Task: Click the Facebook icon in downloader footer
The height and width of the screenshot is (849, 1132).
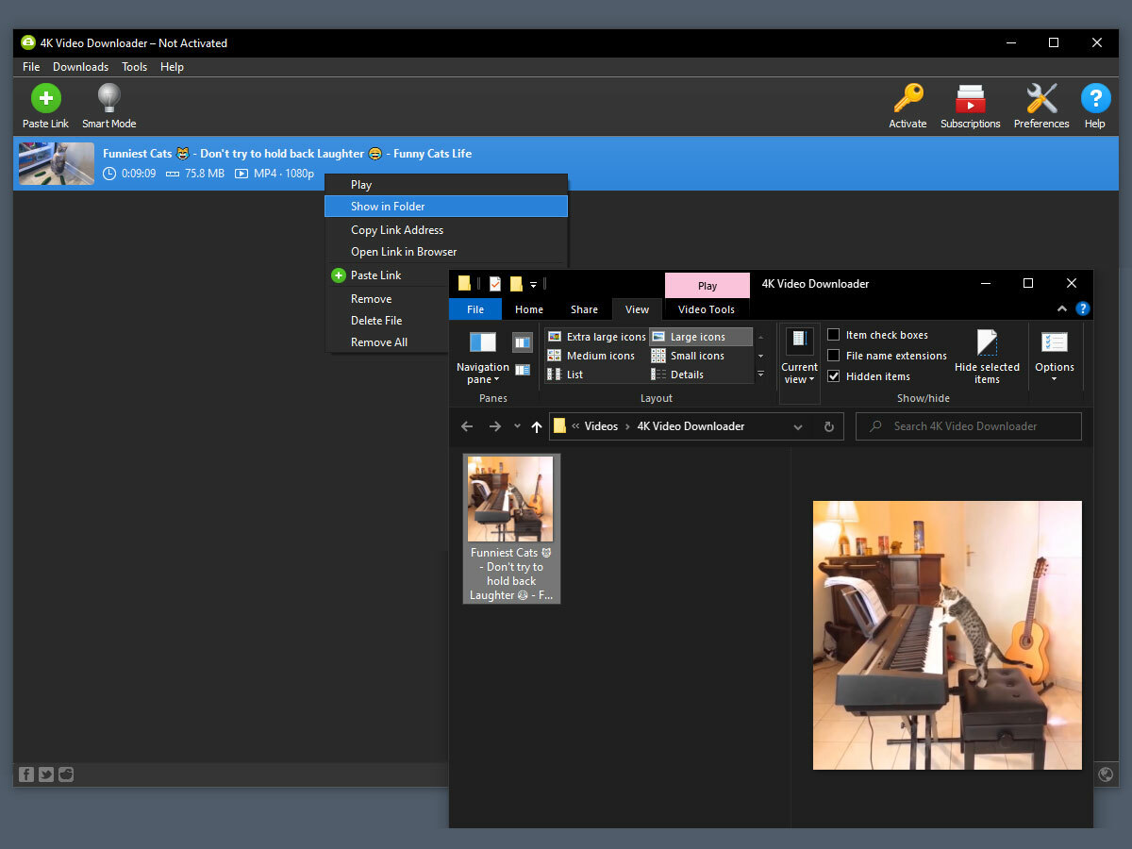Action: tap(26, 774)
